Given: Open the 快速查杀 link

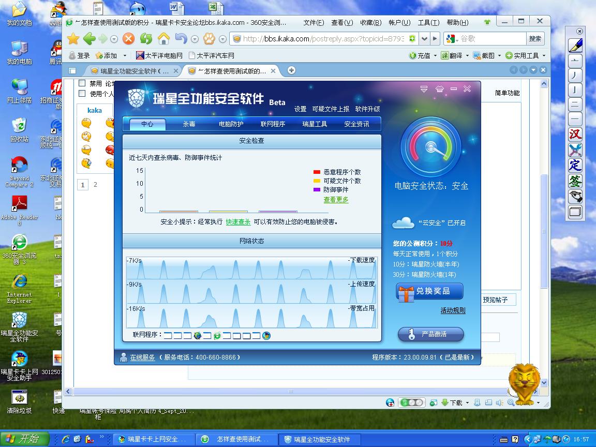Looking at the screenshot, I should tap(238, 221).
